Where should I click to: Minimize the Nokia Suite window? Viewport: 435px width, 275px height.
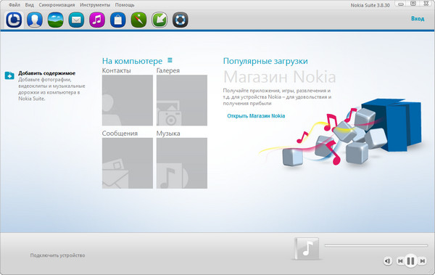401,4
